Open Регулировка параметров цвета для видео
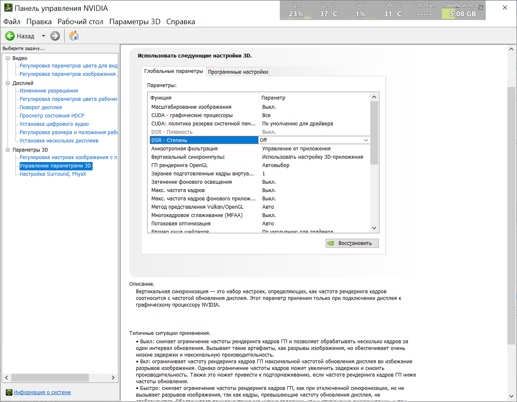This screenshot has height=402, width=517. coord(68,66)
